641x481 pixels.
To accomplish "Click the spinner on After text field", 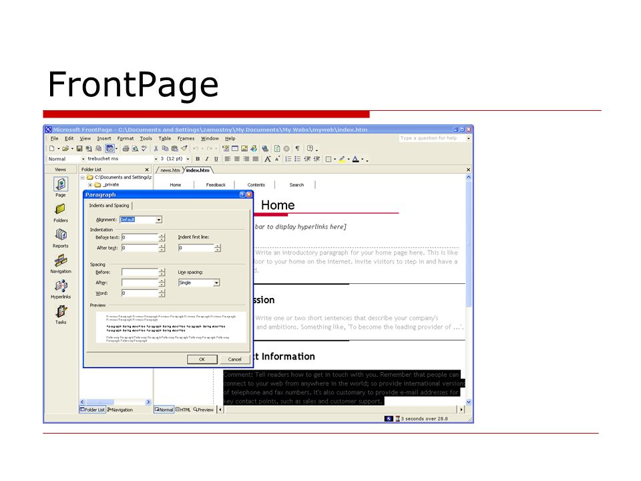I will click(x=162, y=248).
